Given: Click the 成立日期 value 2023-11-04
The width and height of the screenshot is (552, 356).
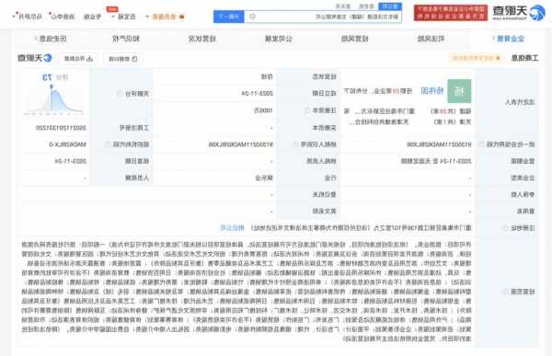Looking at the screenshot, I should [258, 93].
